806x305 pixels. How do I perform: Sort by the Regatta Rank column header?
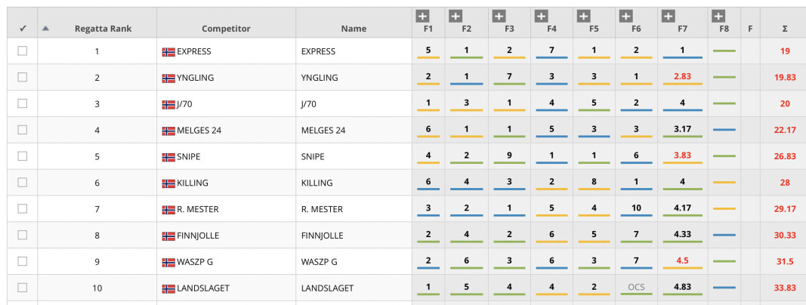103,29
